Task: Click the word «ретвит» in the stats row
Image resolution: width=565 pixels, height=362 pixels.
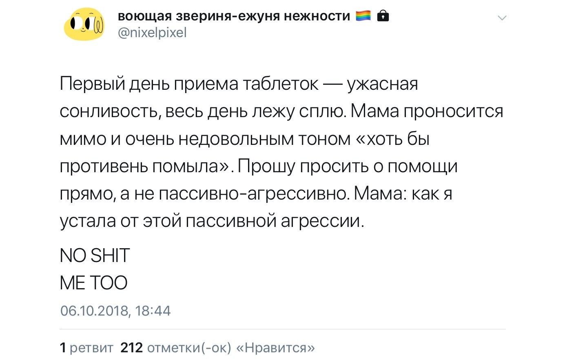Action: (92, 348)
